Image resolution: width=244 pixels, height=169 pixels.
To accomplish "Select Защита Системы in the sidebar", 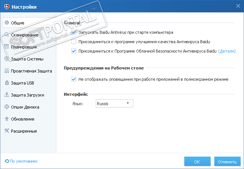I will 30,59.
